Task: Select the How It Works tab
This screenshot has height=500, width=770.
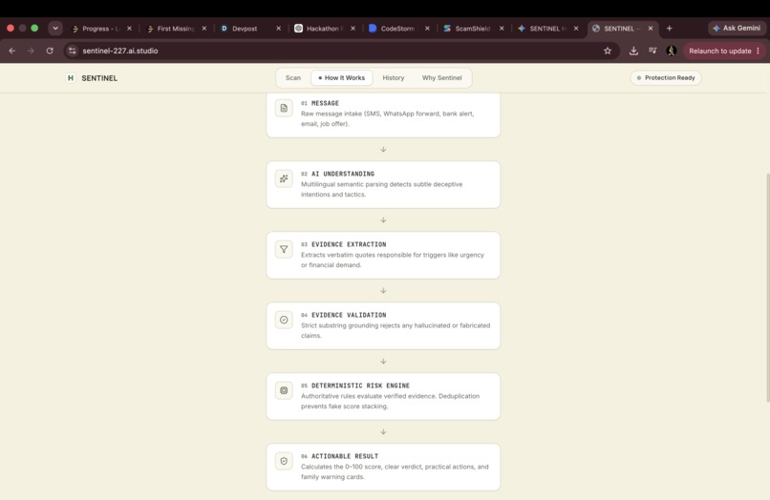Action: pos(342,78)
